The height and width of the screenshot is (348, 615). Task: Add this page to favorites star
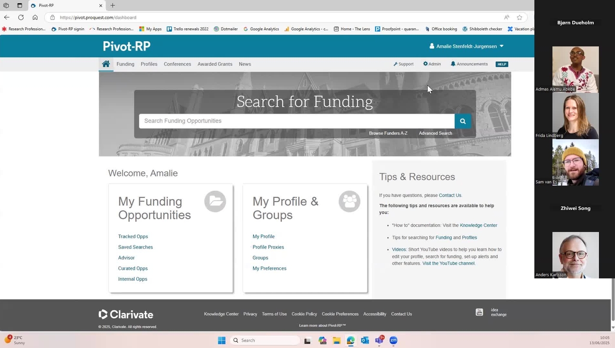(x=519, y=17)
